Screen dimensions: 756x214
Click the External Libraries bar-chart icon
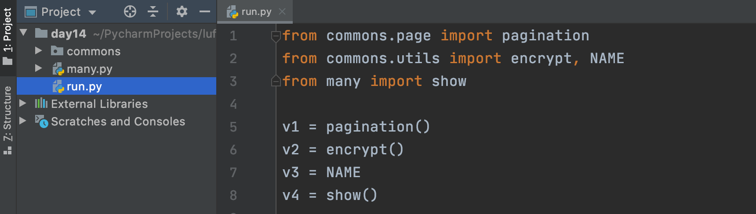(x=41, y=103)
